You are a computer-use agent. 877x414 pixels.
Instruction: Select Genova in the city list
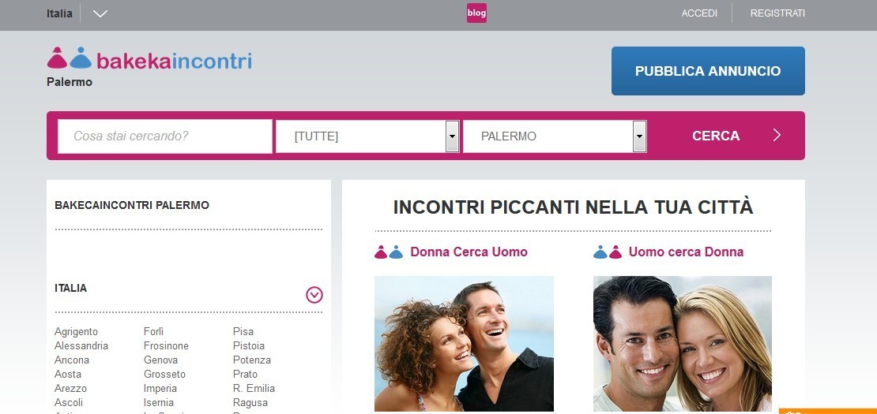pyautogui.click(x=160, y=360)
